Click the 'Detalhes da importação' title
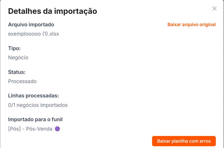224x148 pixels. [52, 11]
